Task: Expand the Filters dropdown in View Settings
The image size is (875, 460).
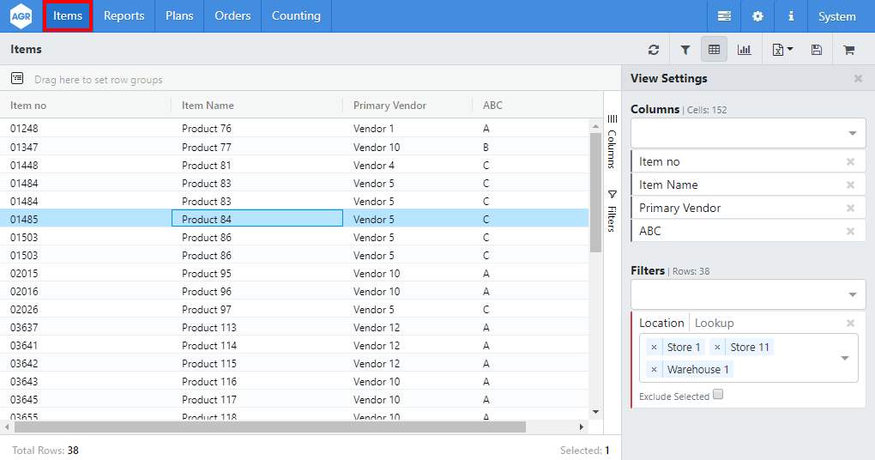Action: coord(852,294)
